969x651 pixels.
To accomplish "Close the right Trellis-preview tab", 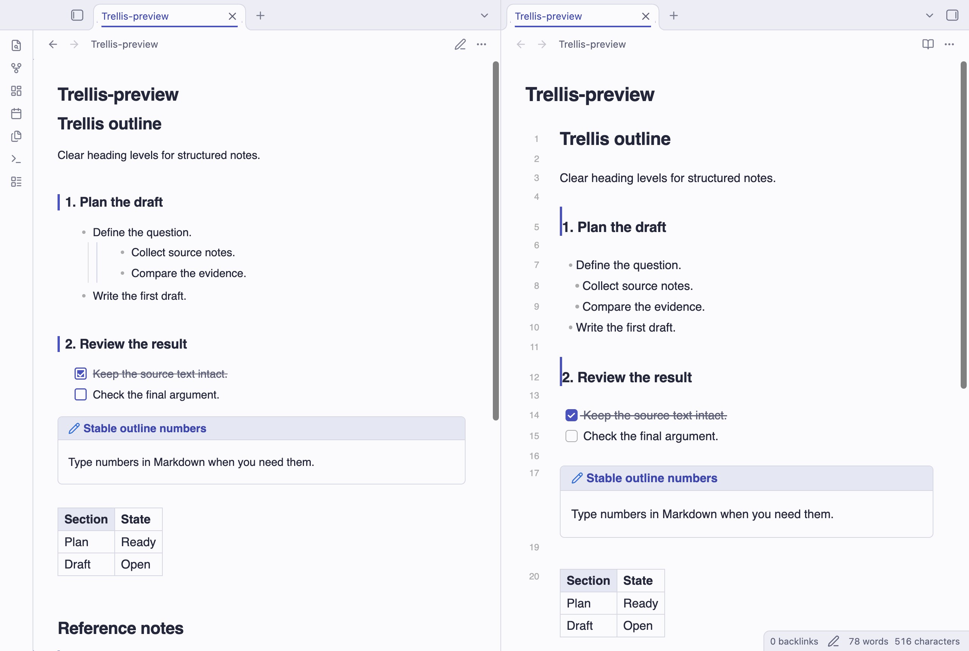I will point(646,16).
